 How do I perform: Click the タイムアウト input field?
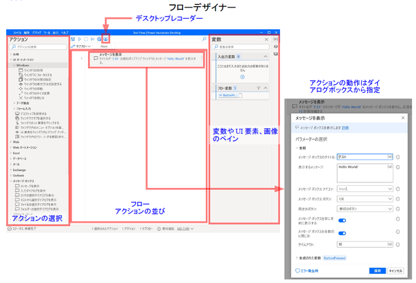[365, 244]
